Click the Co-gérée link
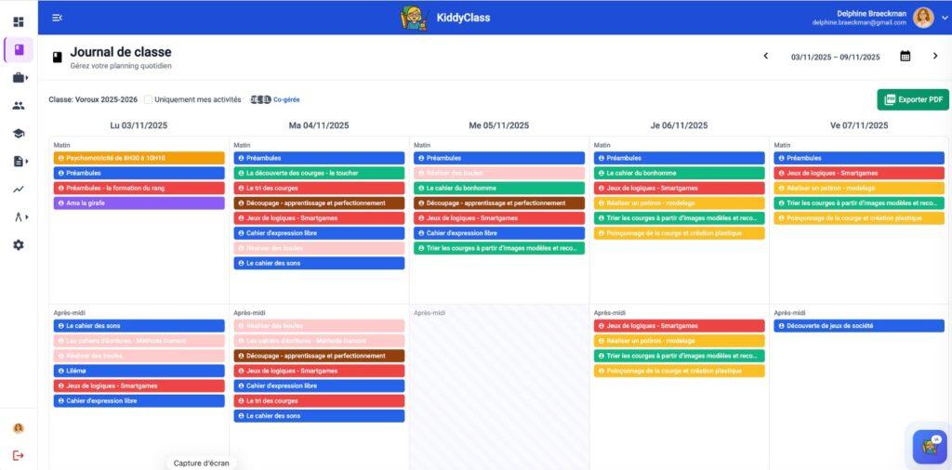The width and height of the screenshot is (952, 470). click(285, 99)
